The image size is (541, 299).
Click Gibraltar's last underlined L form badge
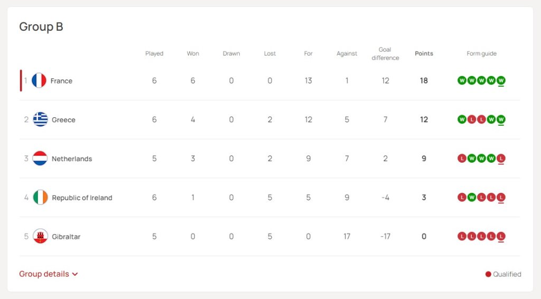click(x=501, y=237)
